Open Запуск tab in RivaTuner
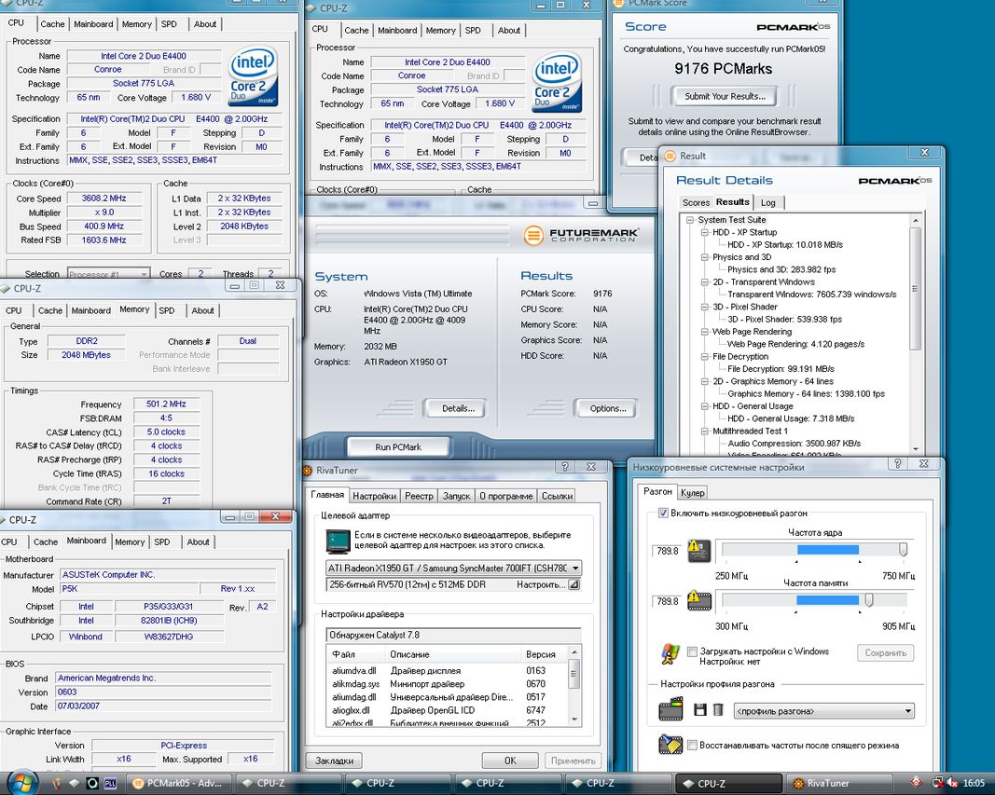 pos(456,496)
